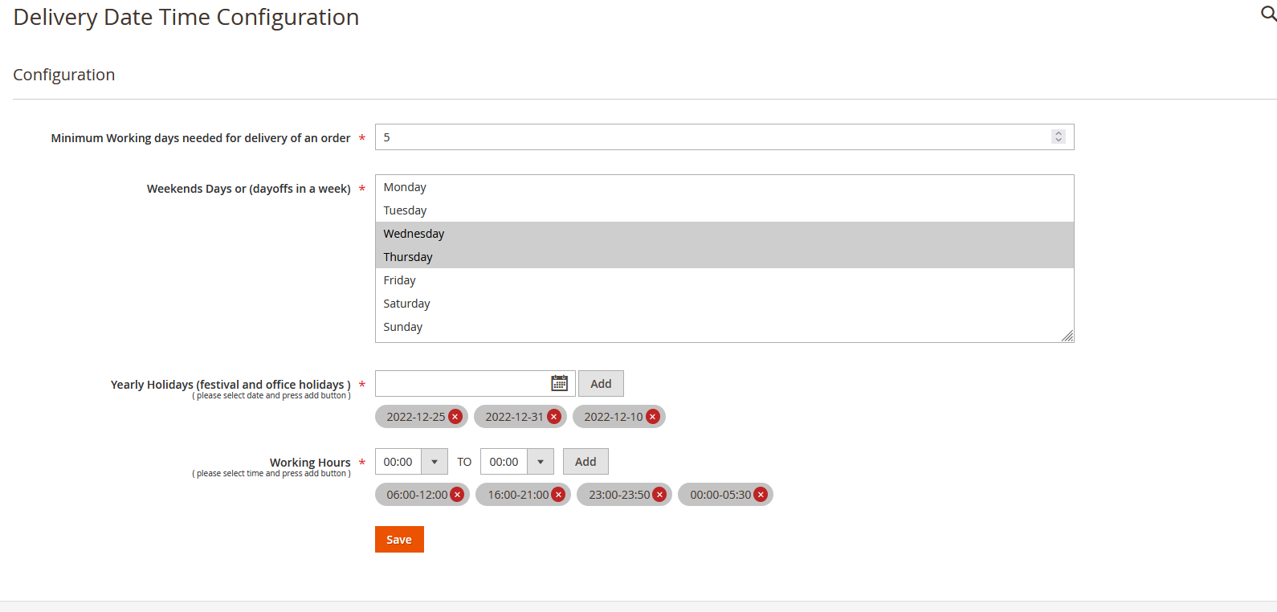Click Add button for yearly holidays

(x=601, y=384)
